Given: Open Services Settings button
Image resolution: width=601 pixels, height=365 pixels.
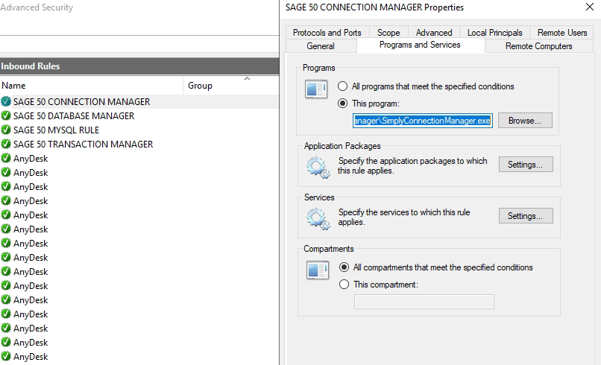Looking at the screenshot, I should coord(526,215).
